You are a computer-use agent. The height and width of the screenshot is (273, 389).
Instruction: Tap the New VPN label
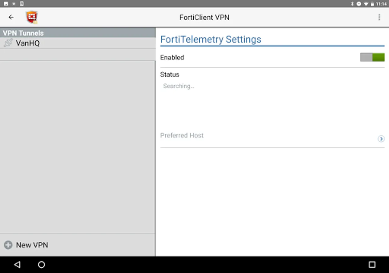pyautogui.click(x=32, y=245)
